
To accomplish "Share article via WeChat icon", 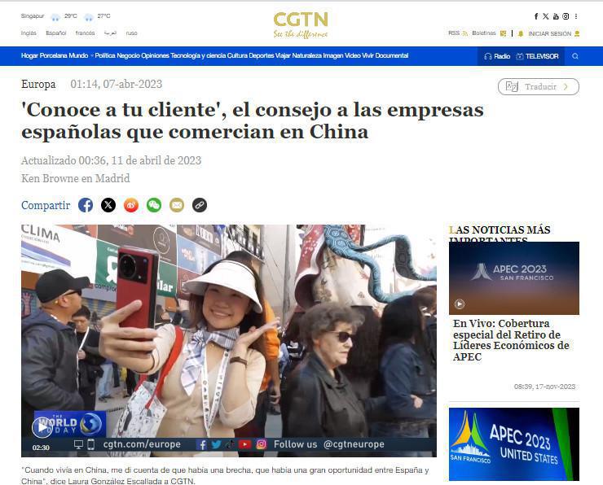I will [x=154, y=205].
